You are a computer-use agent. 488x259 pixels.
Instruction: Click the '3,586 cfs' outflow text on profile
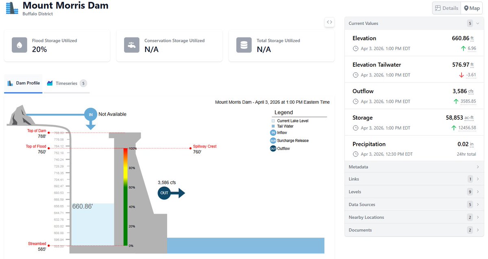pos(167,183)
